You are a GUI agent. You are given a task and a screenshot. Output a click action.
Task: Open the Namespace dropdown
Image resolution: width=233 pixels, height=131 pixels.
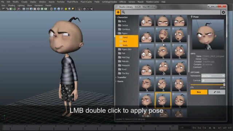[x=213, y=76]
